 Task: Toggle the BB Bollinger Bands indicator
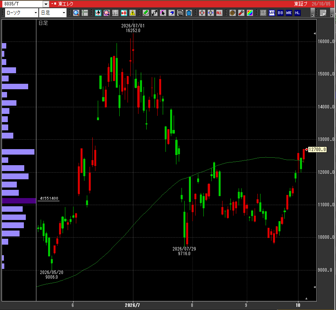tap(280, 13)
